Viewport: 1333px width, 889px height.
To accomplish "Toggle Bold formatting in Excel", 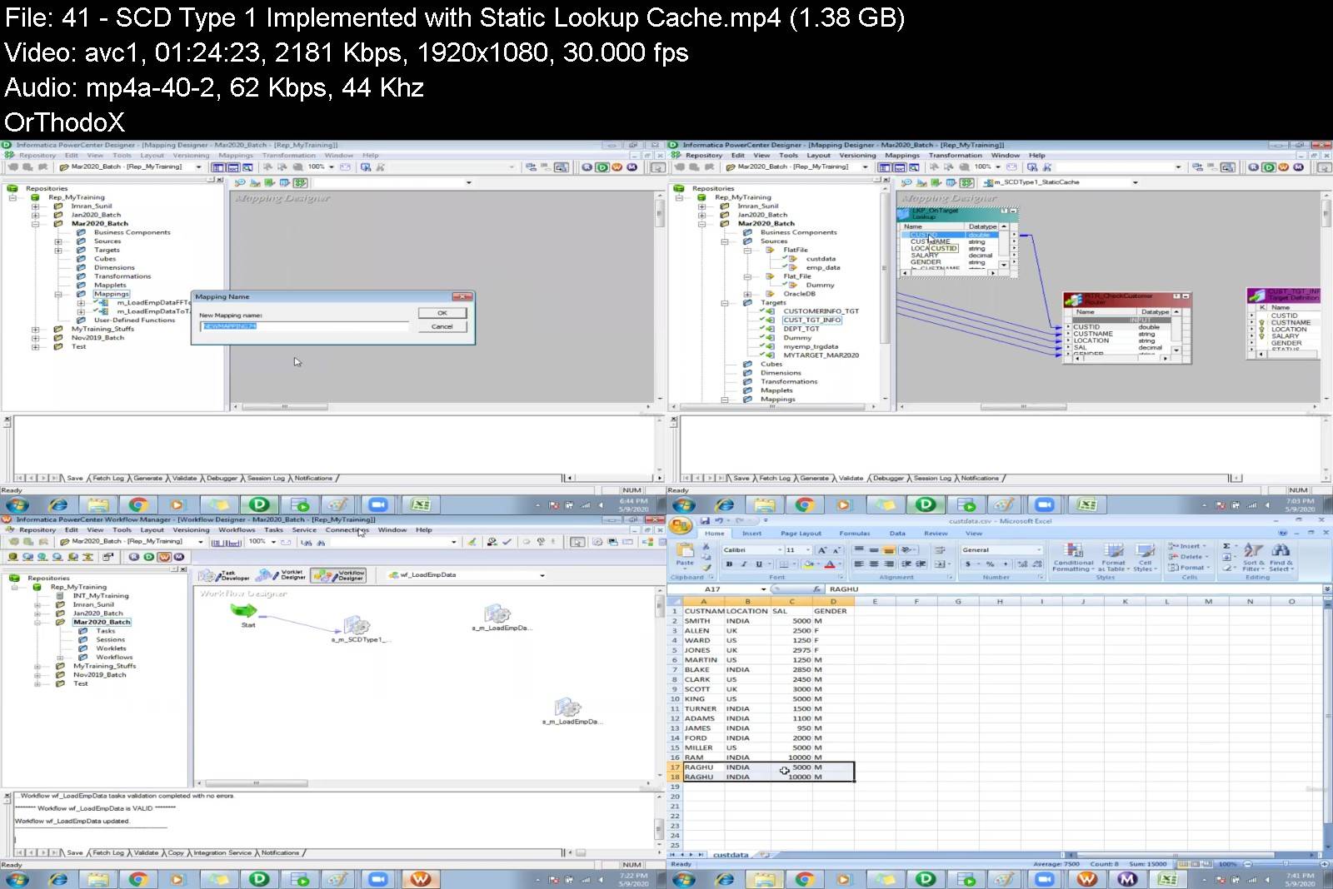I will [x=729, y=564].
